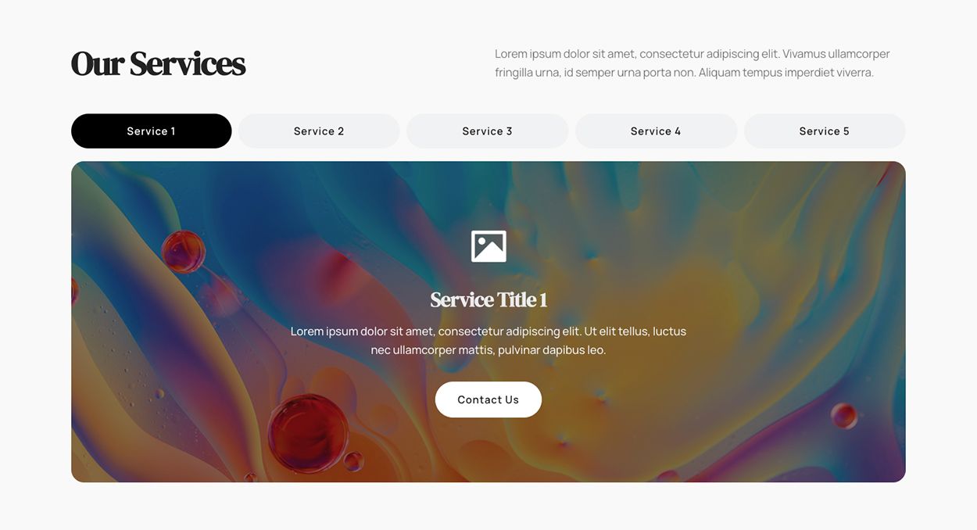Click the card text line starting nec ullamcorper
The height and width of the screenshot is (530, 977).
click(x=488, y=350)
